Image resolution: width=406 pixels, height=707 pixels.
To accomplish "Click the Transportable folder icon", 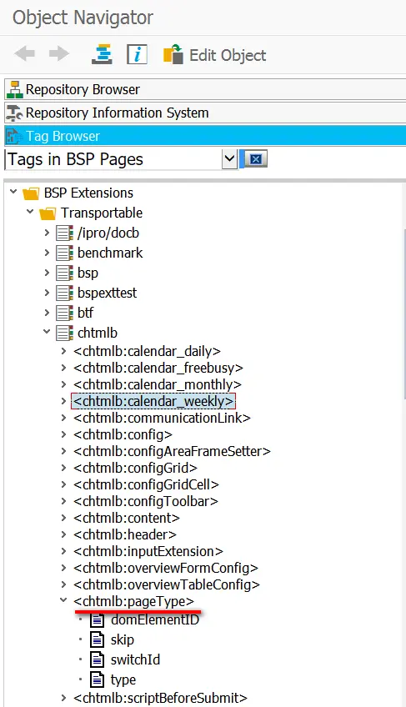I will tap(48, 213).
